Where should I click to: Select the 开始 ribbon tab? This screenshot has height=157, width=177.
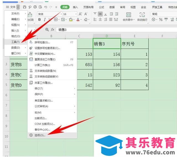pos(65,7)
